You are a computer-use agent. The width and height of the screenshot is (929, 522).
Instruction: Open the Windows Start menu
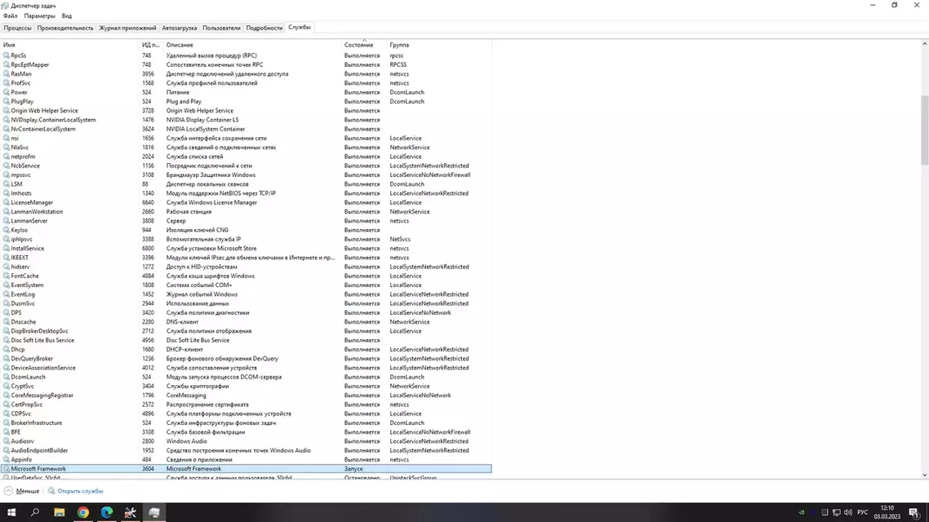11,512
